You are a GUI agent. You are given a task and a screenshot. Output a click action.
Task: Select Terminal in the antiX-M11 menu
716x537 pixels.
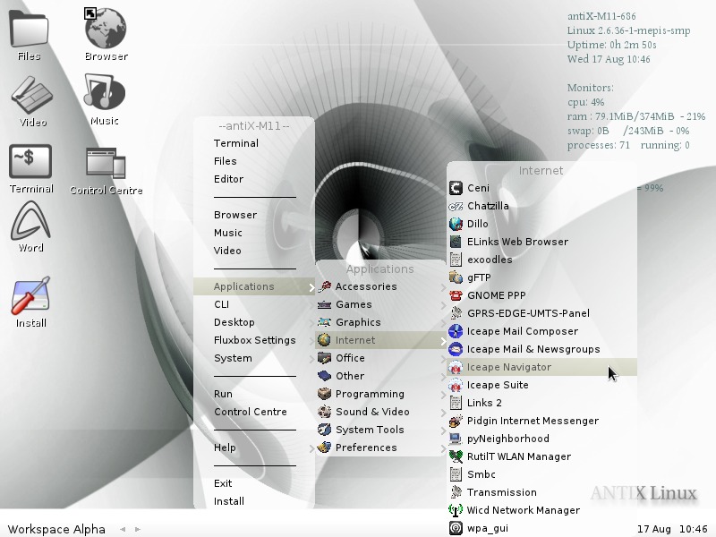254,143
